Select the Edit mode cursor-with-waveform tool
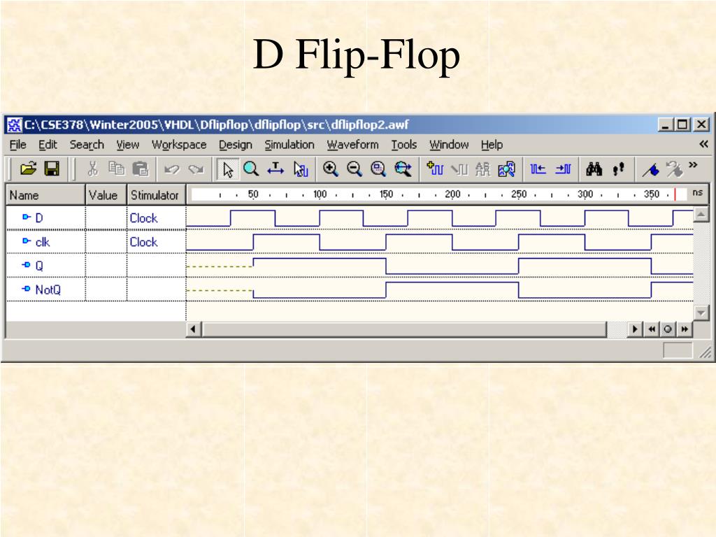Image resolution: width=716 pixels, height=537 pixels. (301, 169)
